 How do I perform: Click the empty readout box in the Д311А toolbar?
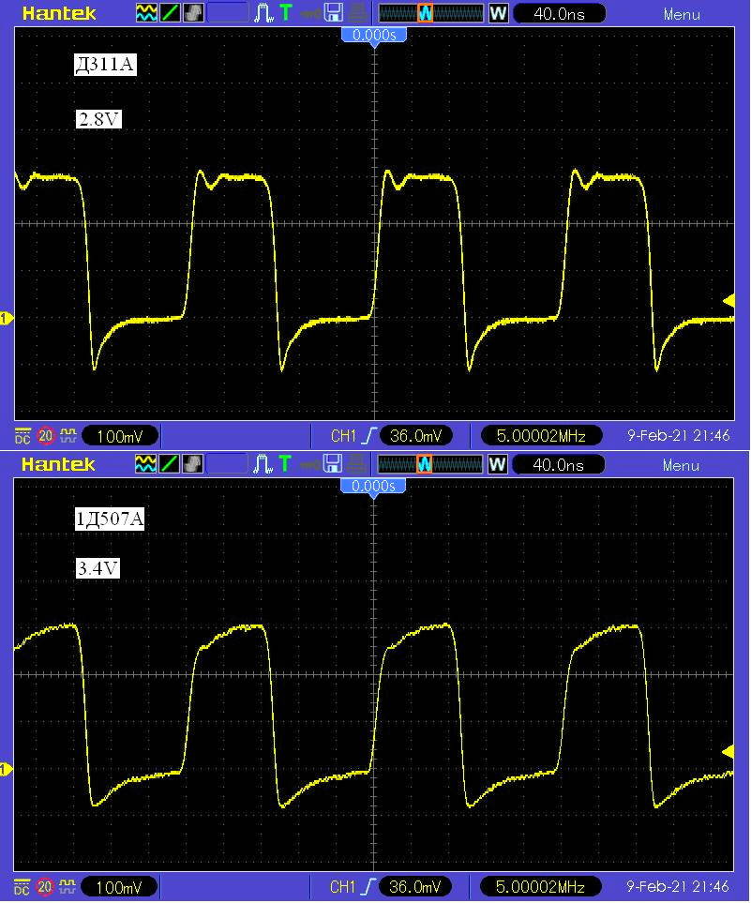pyautogui.click(x=228, y=13)
